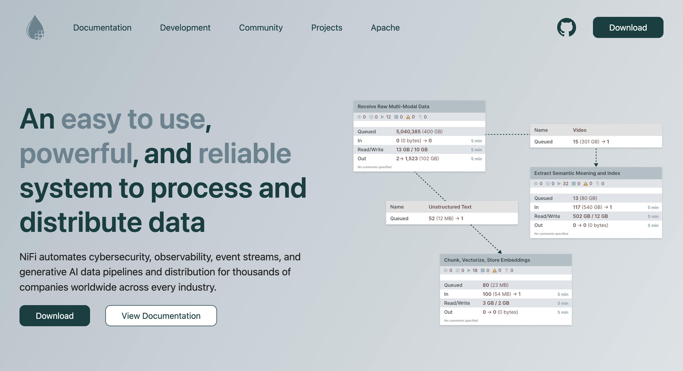Screen dimensions: 683x371
Task: Click transmitting icon in Extract Semantic Meaning card
Action: [x=536, y=183]
